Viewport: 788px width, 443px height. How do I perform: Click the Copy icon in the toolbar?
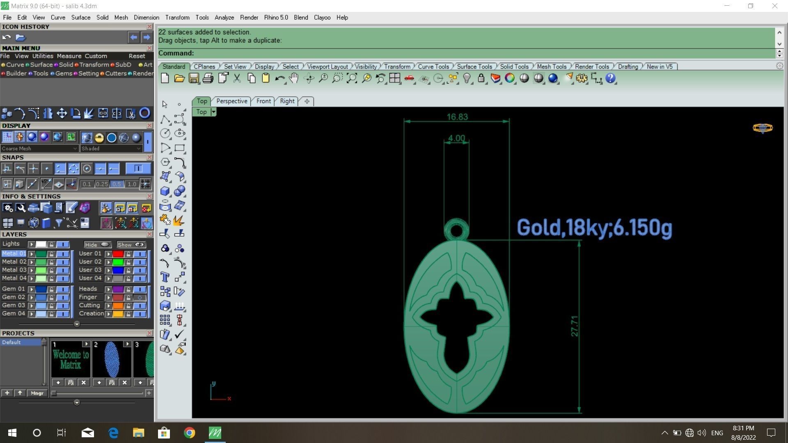[251, 78]
